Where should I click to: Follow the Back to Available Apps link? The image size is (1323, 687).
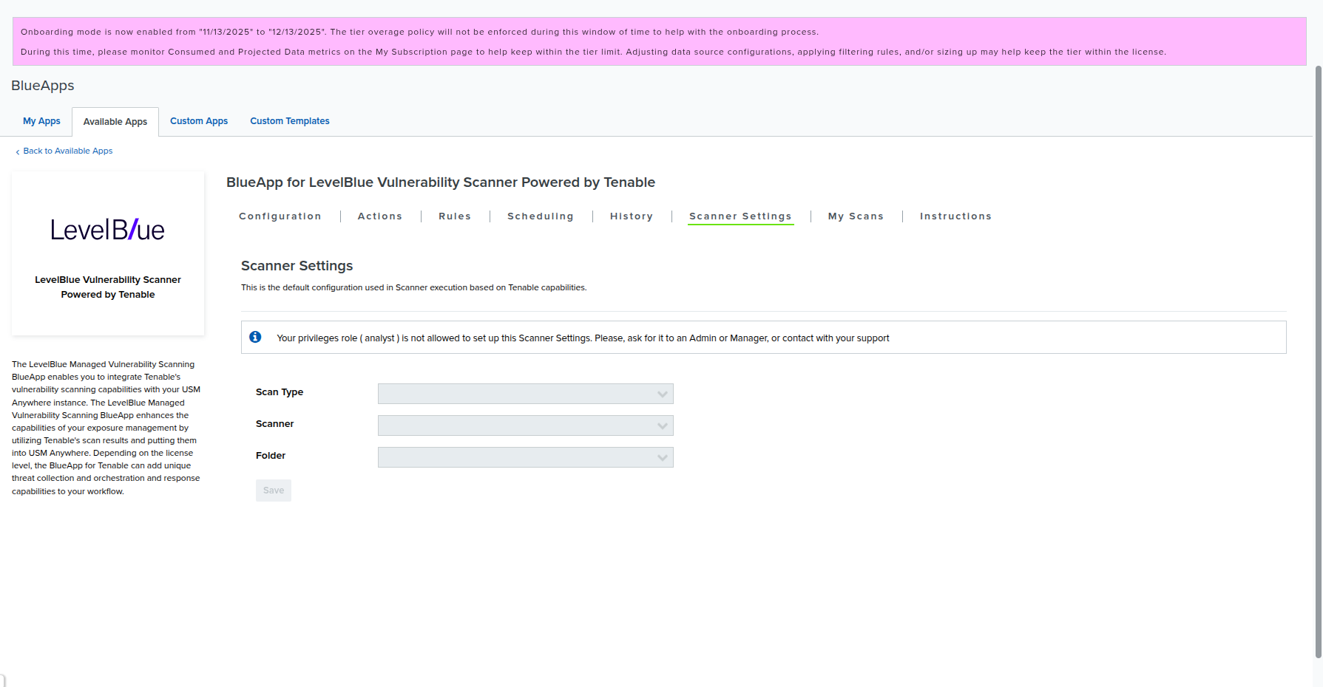pos(68,151)
